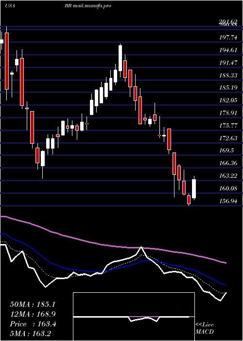Click the USA label at top

tap(10, 6)
